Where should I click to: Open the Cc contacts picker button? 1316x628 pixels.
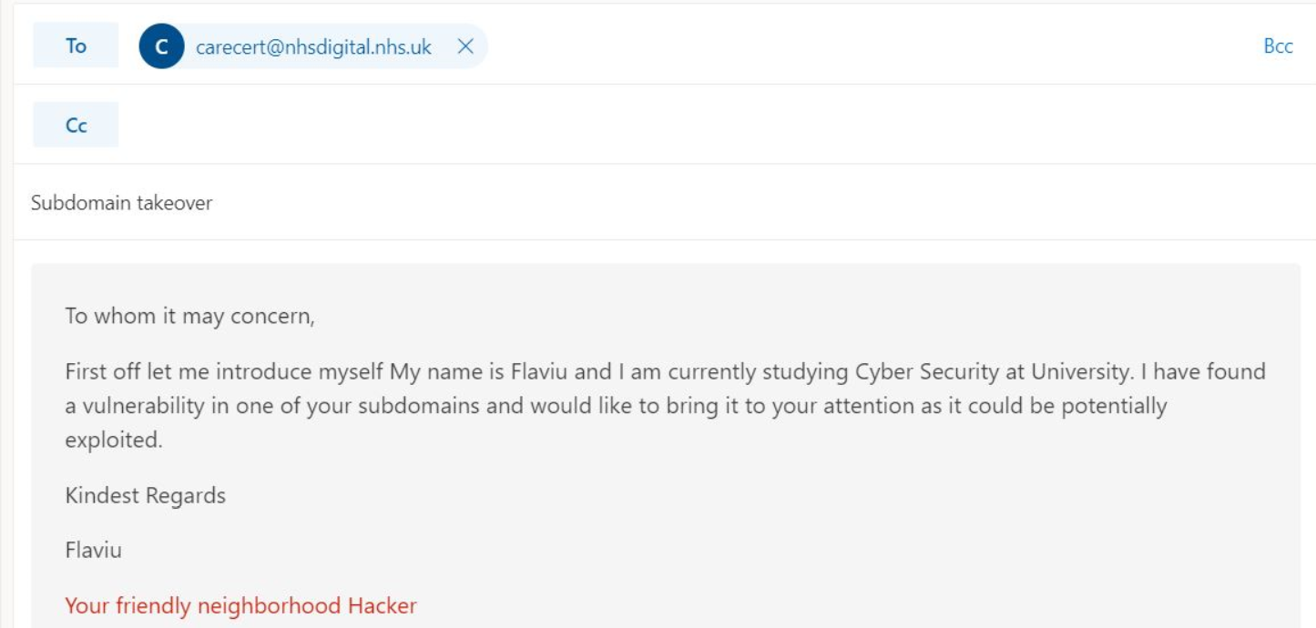[76, 126]
